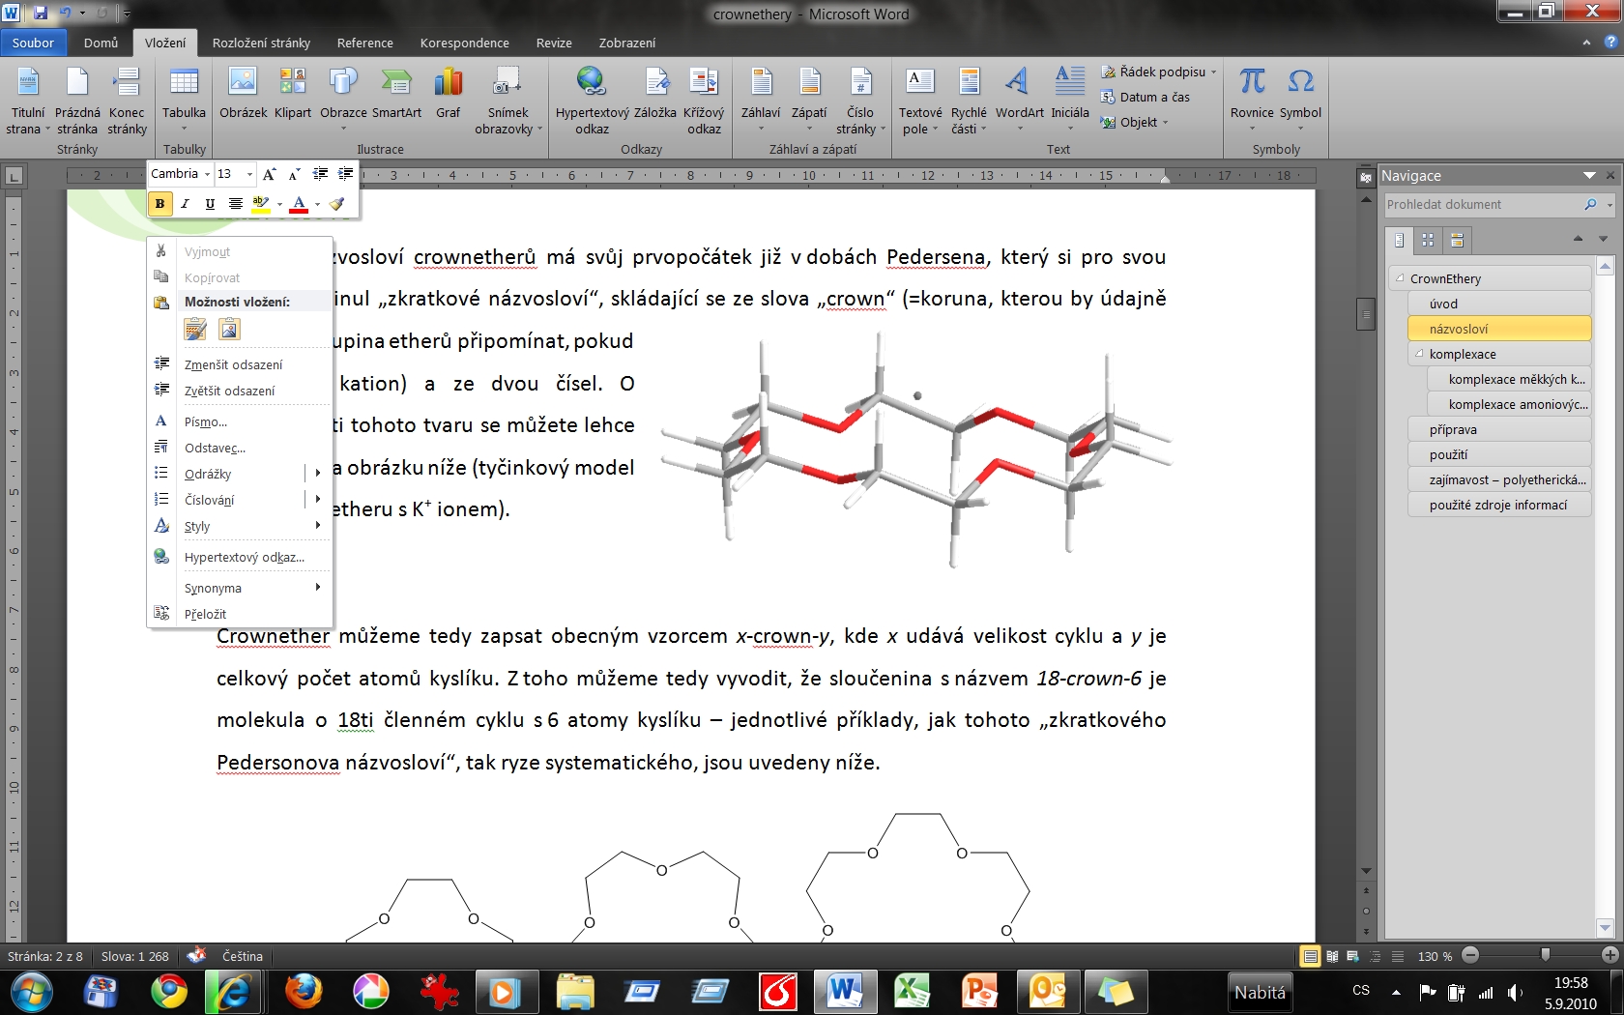The width and height of the screenshot is (1624, 1015).
Task: Browse headings view in Navigace pane
Action: 1399,240
